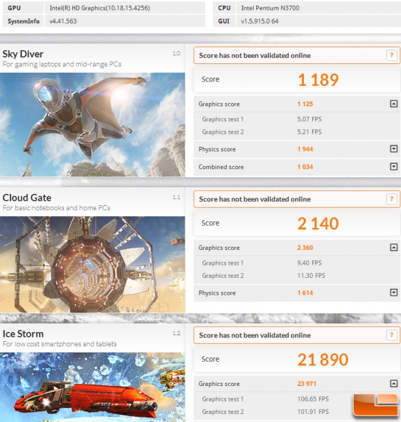Viewport: 401px width, 422px height.
Task: Click the Cloud Gate tunnel thumbnail
Action: pos(93,265)
